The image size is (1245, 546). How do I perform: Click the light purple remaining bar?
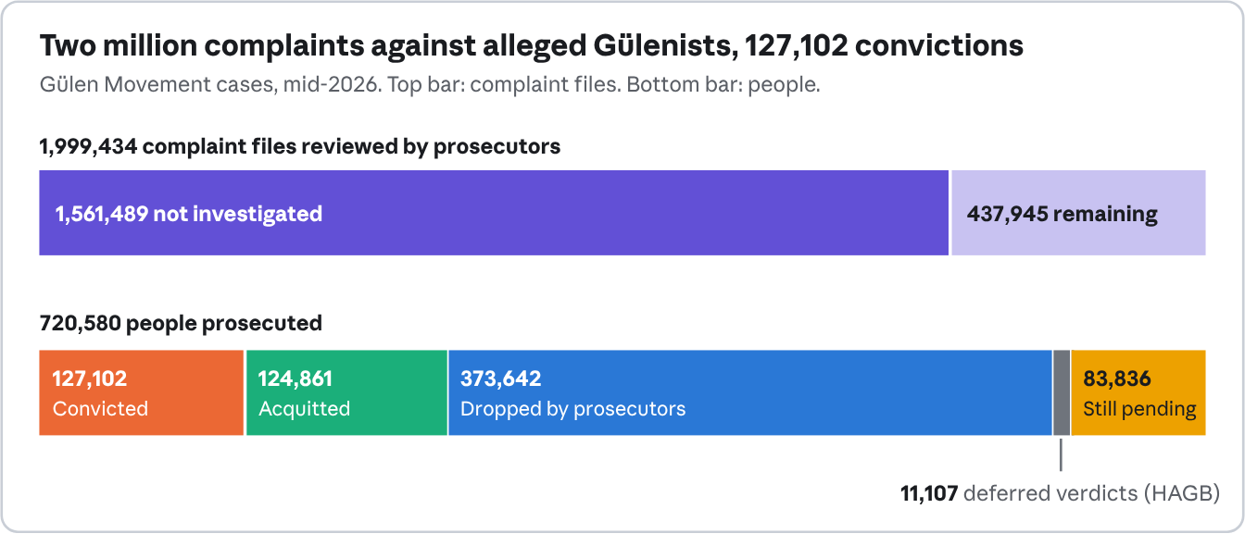(1078, 213)
